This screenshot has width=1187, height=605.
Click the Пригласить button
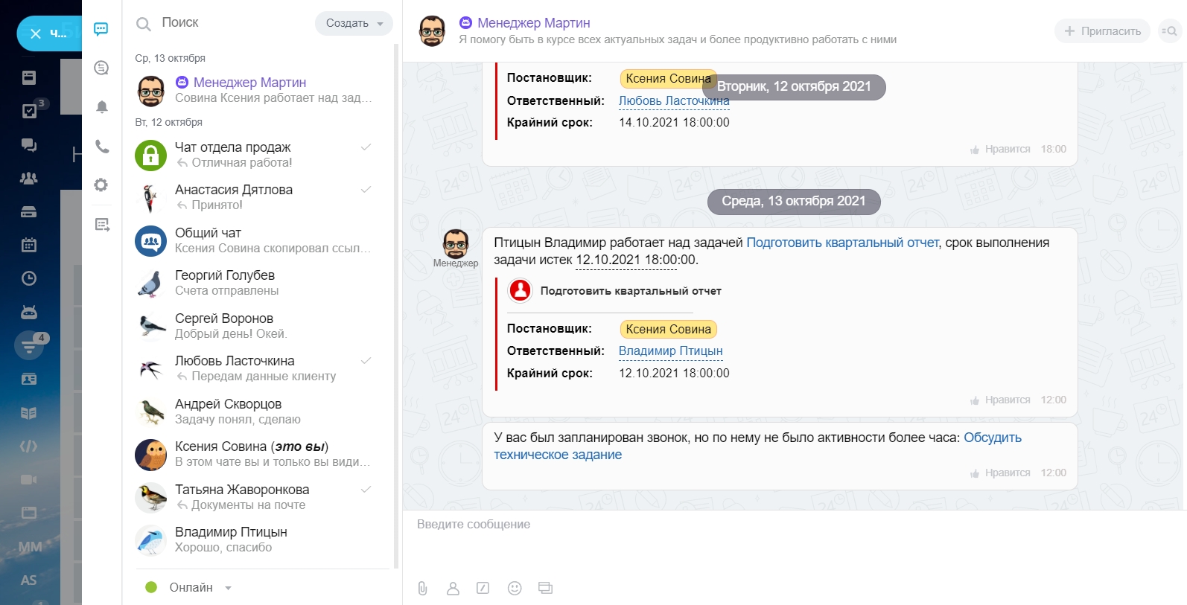point(1102,31)
